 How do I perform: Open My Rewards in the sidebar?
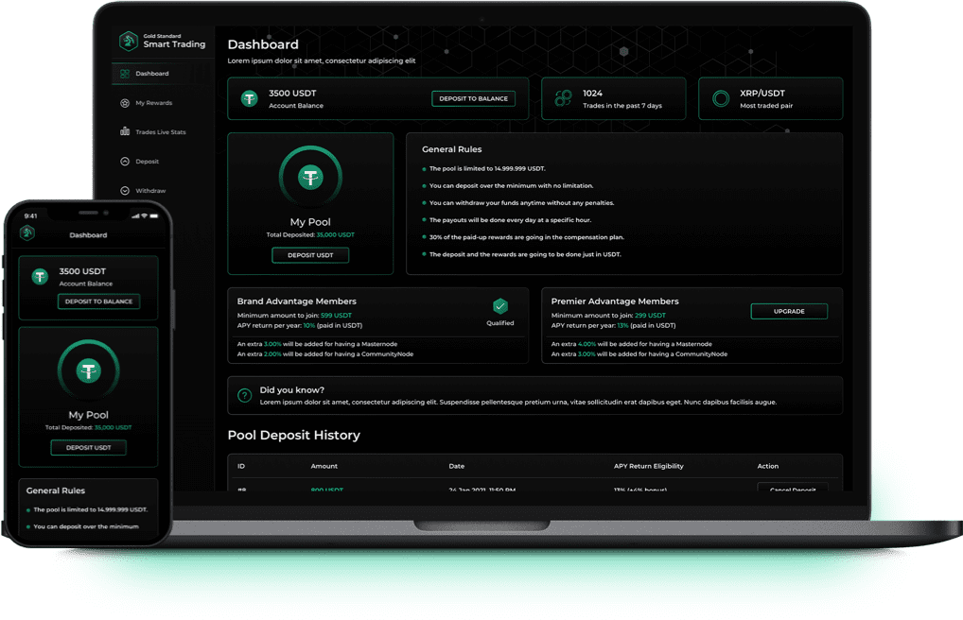pyautogui.click(x=153, y=103)
